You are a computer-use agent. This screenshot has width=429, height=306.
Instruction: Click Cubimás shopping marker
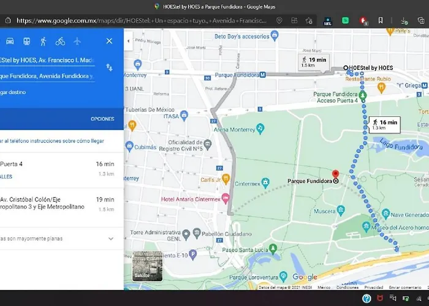click(129, 146)
